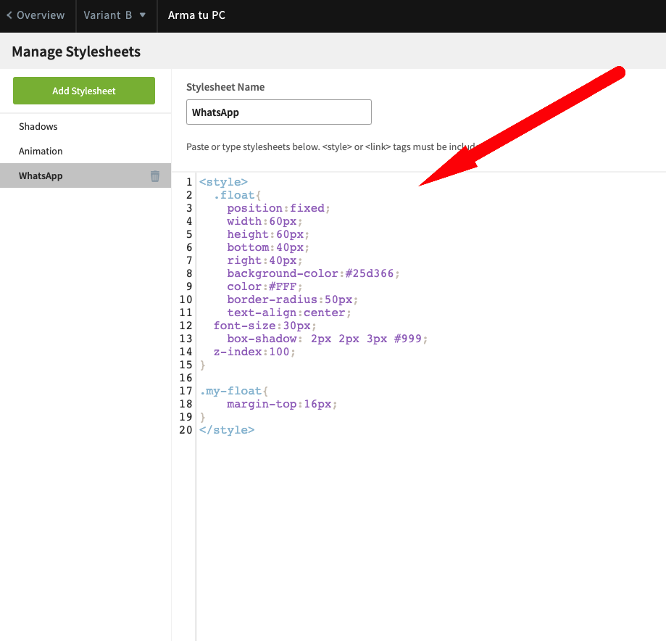Click line number 16 in gutter
This screenshot has width=666, height=641.
point(186,378)
